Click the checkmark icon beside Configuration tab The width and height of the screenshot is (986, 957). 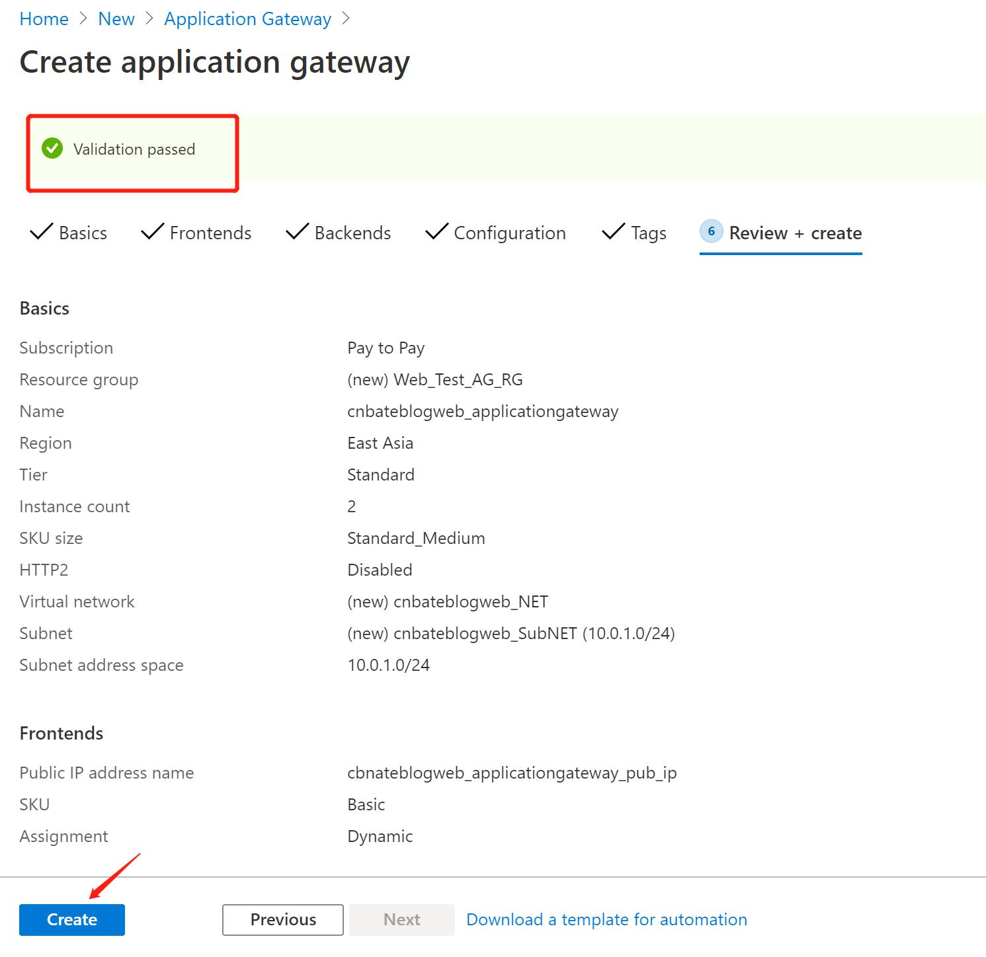[436, 232]
